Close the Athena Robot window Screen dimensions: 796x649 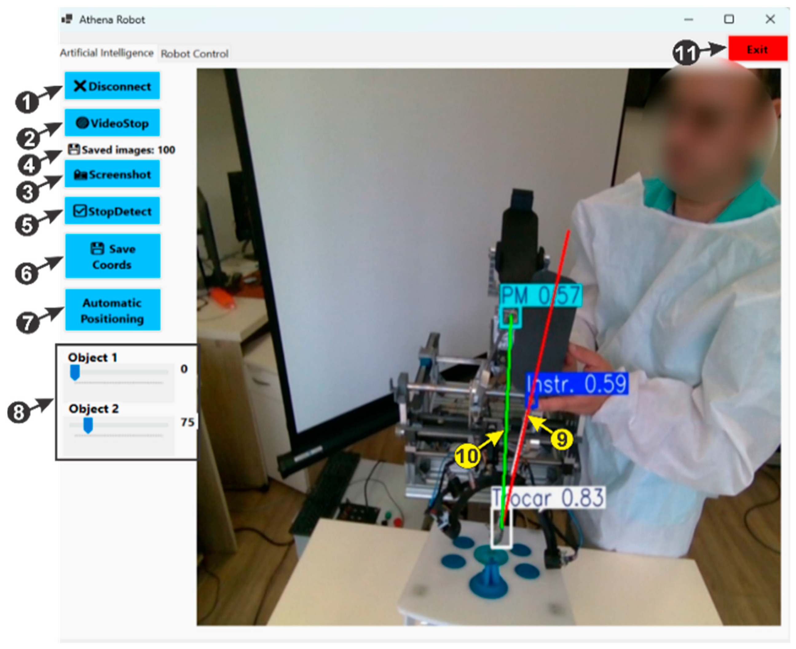click(x=770, y=19)
